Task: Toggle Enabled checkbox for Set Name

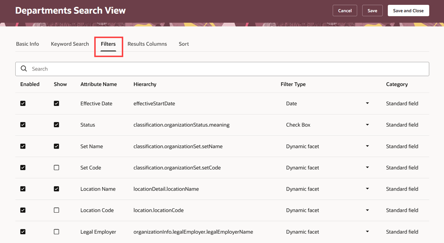Action: (23, 146)
